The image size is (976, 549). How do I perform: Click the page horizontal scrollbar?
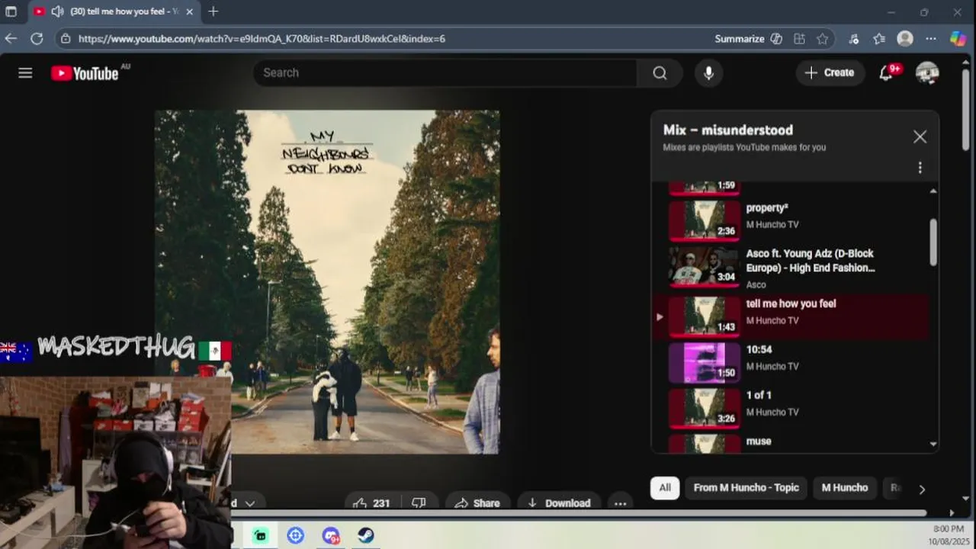tap(579, 513)
